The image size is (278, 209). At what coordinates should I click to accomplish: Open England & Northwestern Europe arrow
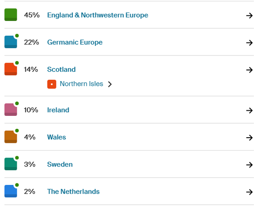(x=249, y=16)
